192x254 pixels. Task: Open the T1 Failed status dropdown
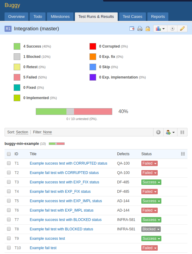[x=150, y=163]
